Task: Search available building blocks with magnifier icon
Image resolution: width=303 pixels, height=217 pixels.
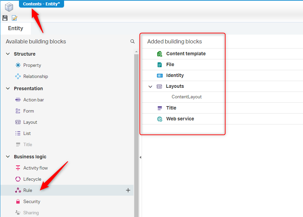Action: click(133, 41)
